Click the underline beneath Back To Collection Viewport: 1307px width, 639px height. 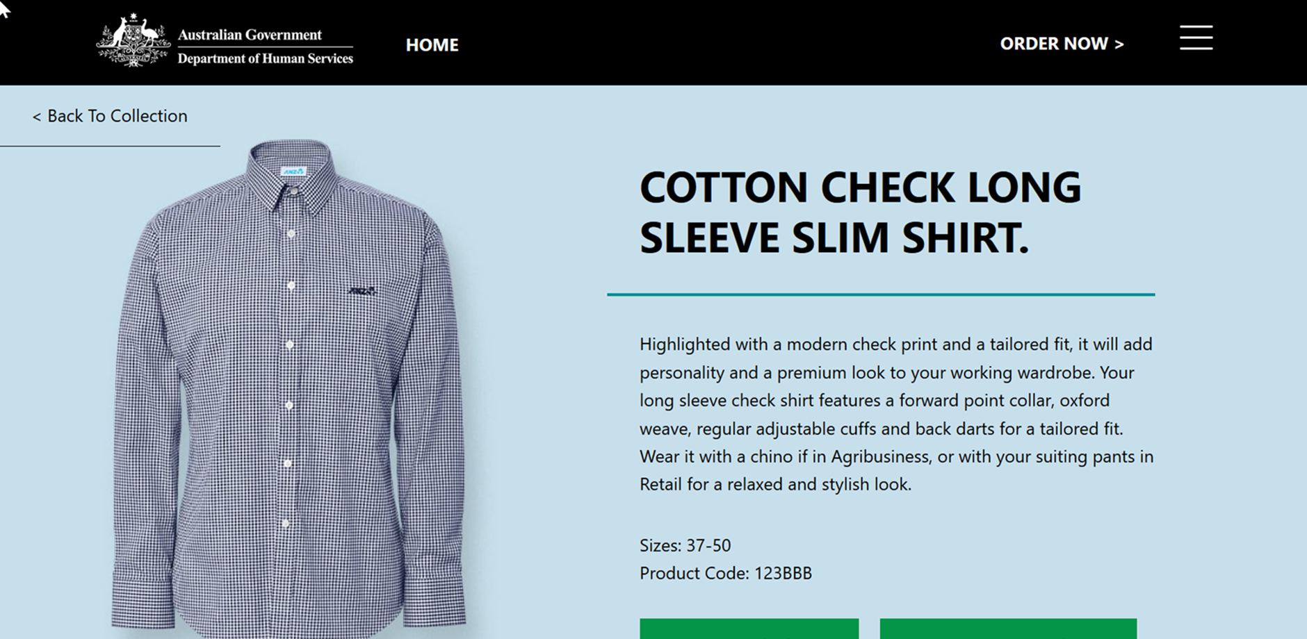110,146
